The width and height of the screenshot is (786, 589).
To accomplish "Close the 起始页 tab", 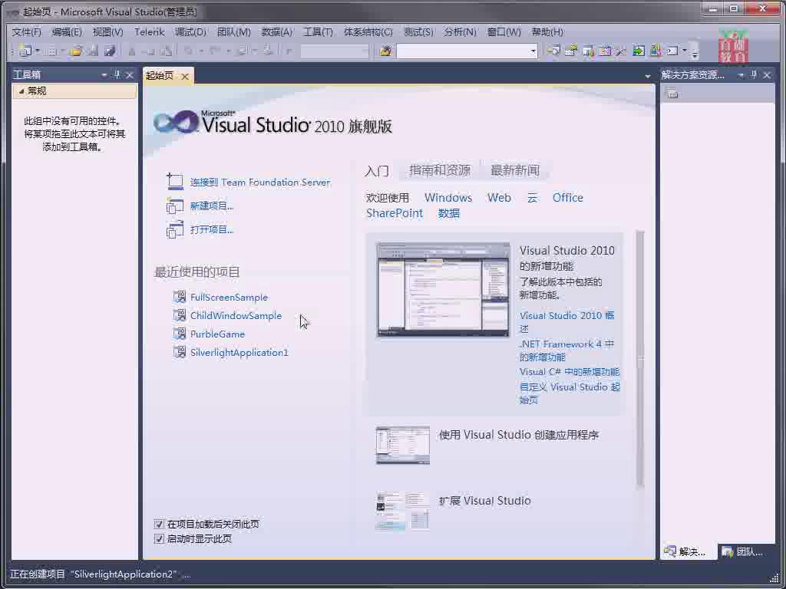I will click(x=185, y=76).
